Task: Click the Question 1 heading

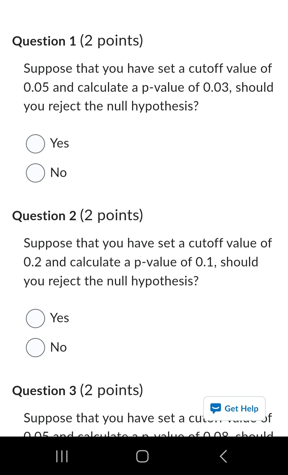Action: (78, 41)
